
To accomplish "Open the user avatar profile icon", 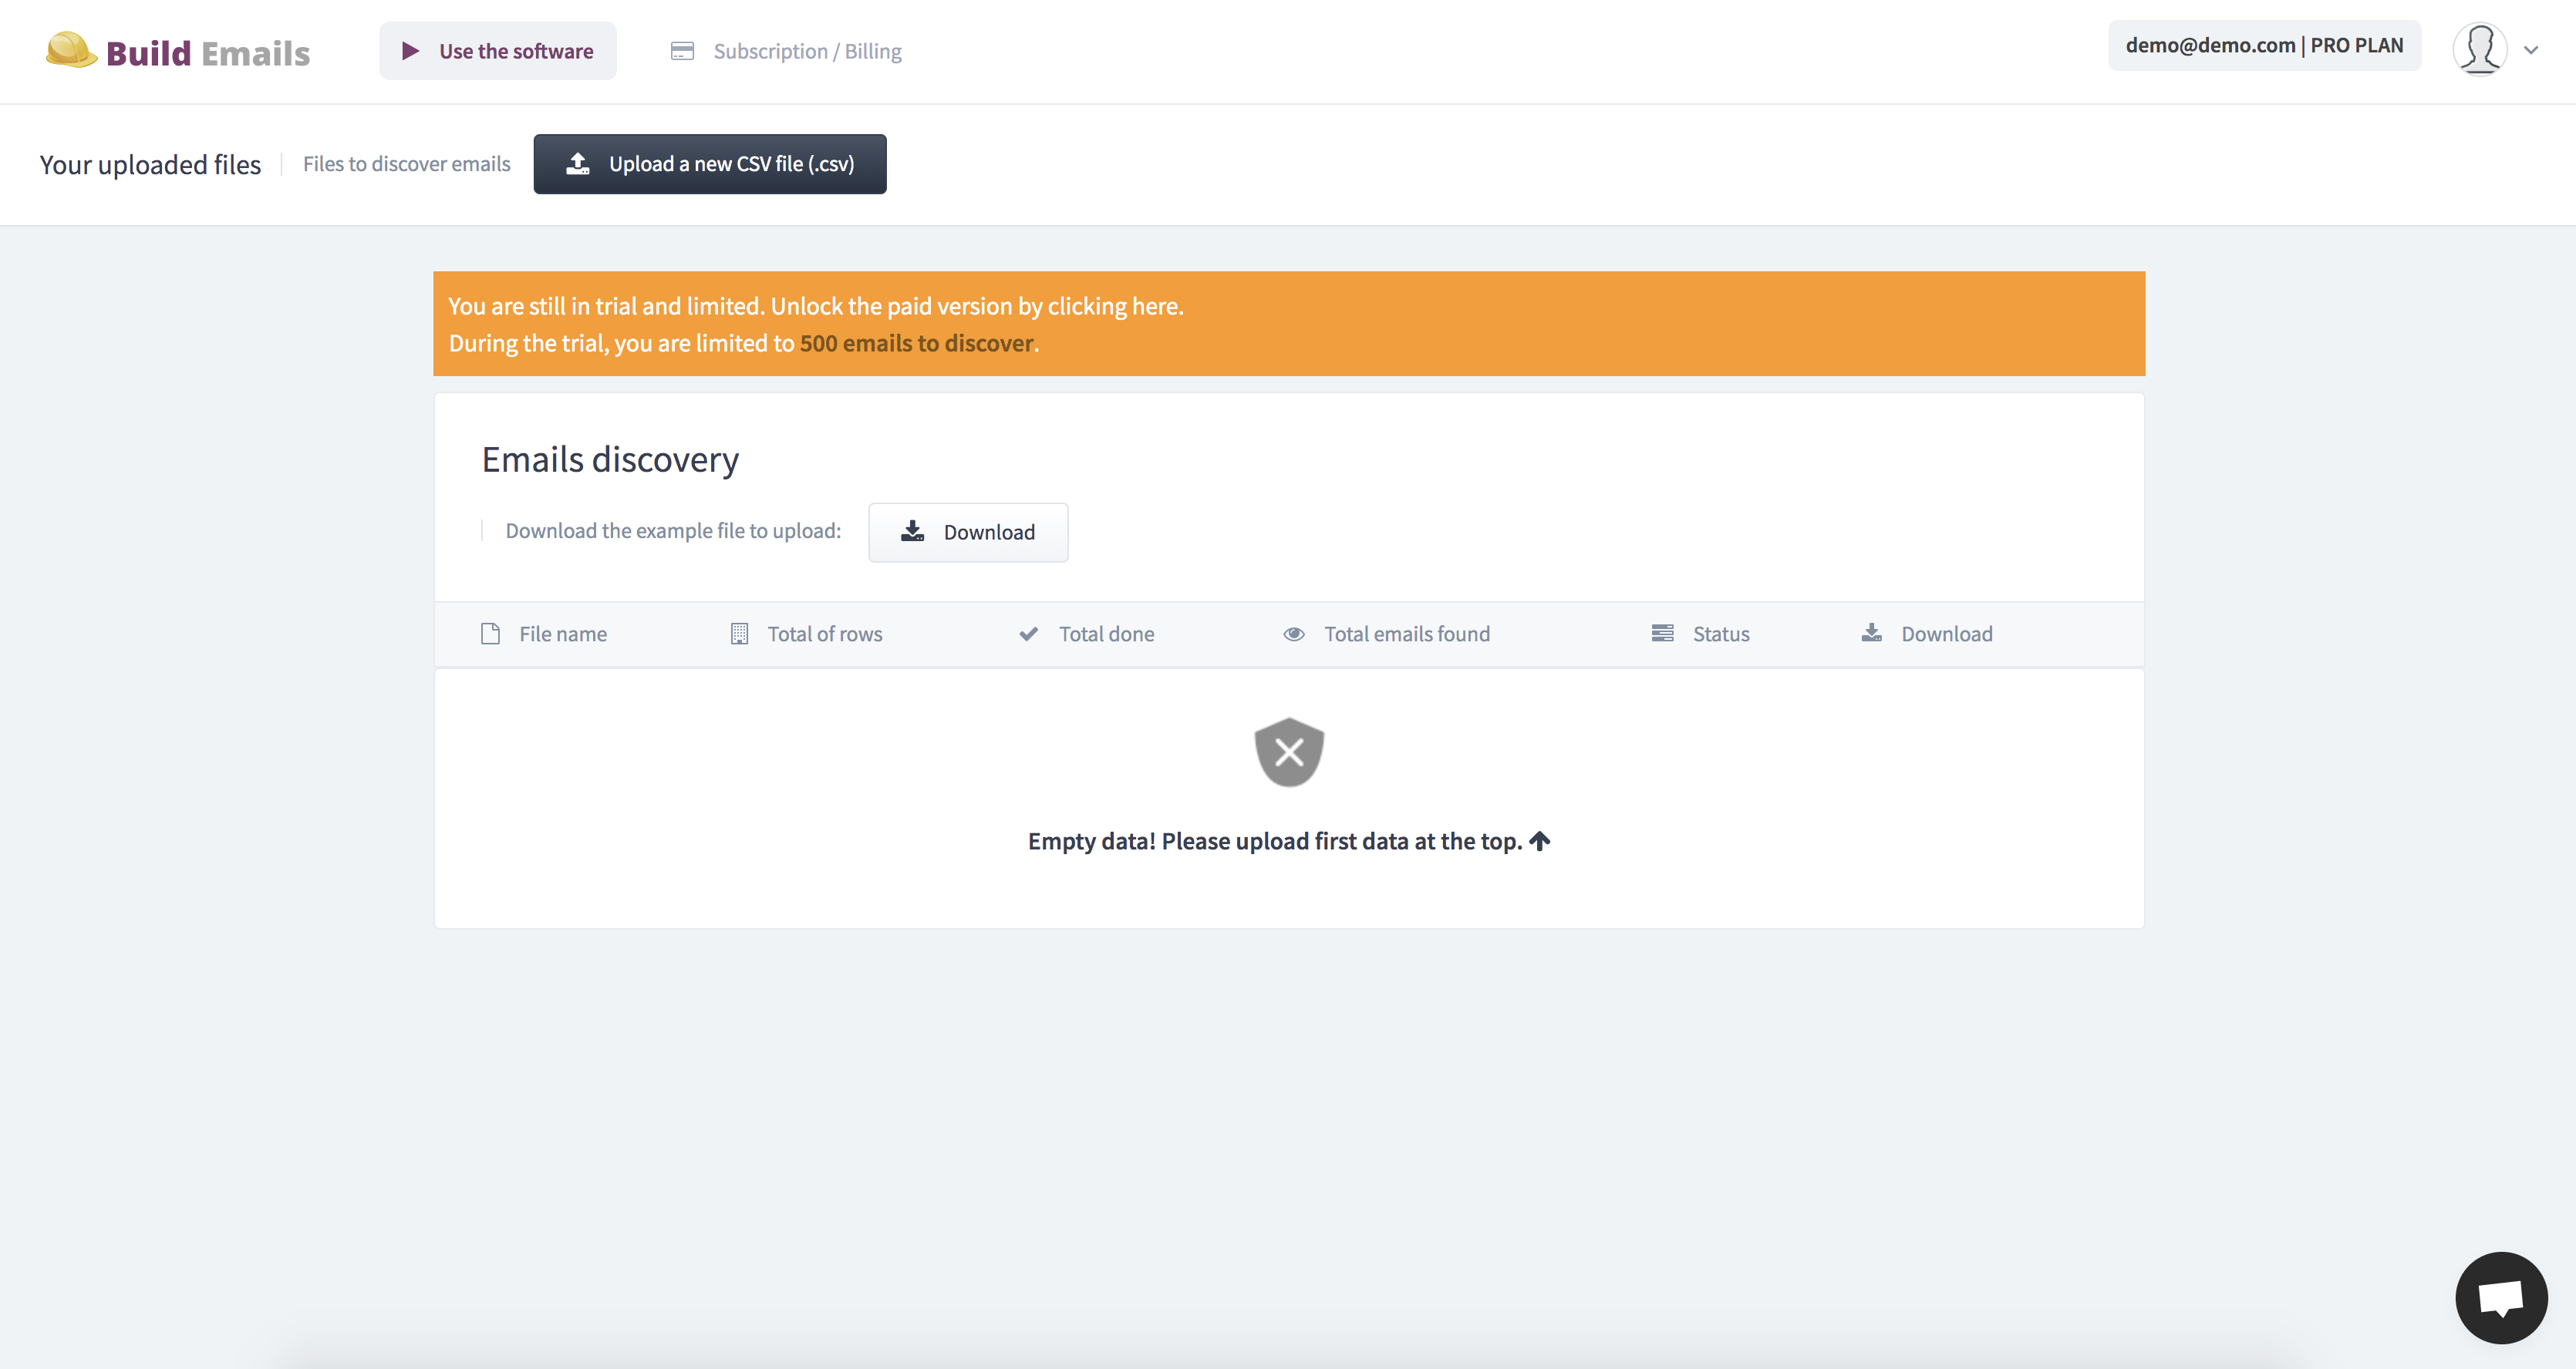I will [2479, 49].
